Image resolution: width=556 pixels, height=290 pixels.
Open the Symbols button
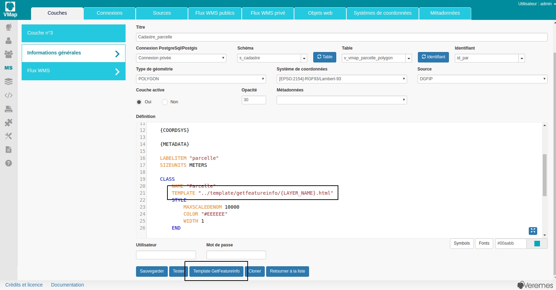coord(462,244)
